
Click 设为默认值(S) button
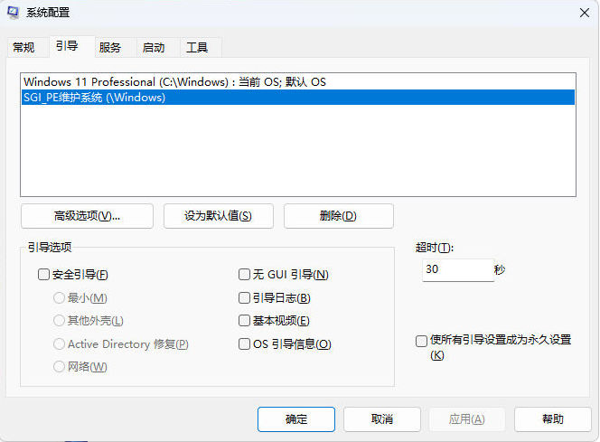219,216
